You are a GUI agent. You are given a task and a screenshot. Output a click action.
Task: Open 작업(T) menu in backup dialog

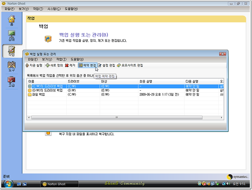61,59
